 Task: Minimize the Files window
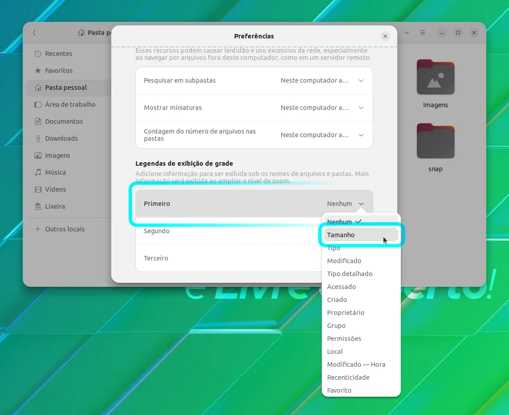442,33
